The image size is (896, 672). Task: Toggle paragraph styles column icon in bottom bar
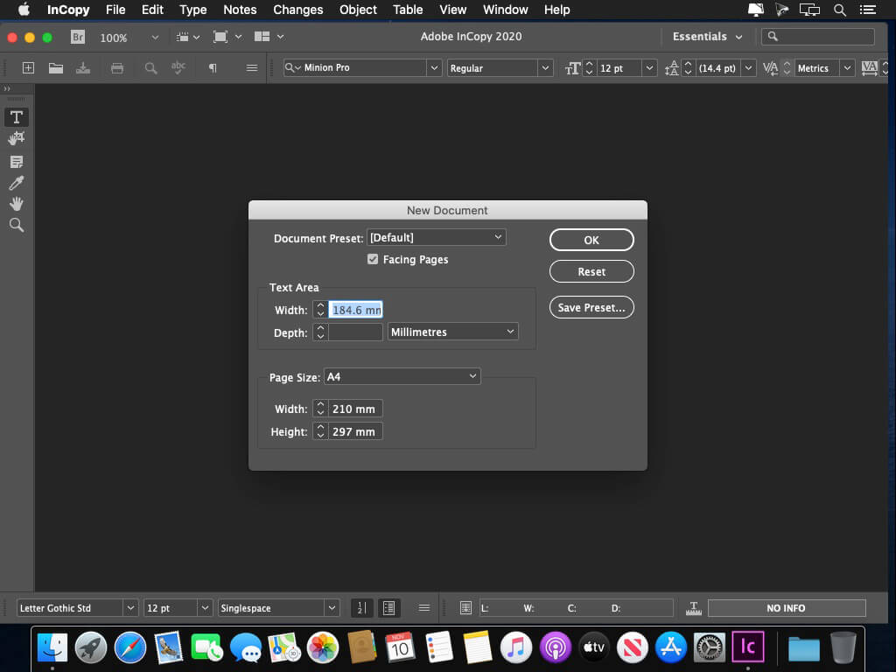tap(388, 608)
